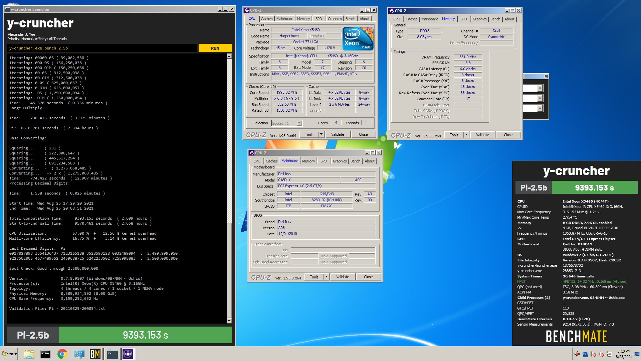Open Tools dropdown arrow in the Memory window
The height and width of the screenshot is (361, 641).
pyautogui.click(x=466, y=135)
